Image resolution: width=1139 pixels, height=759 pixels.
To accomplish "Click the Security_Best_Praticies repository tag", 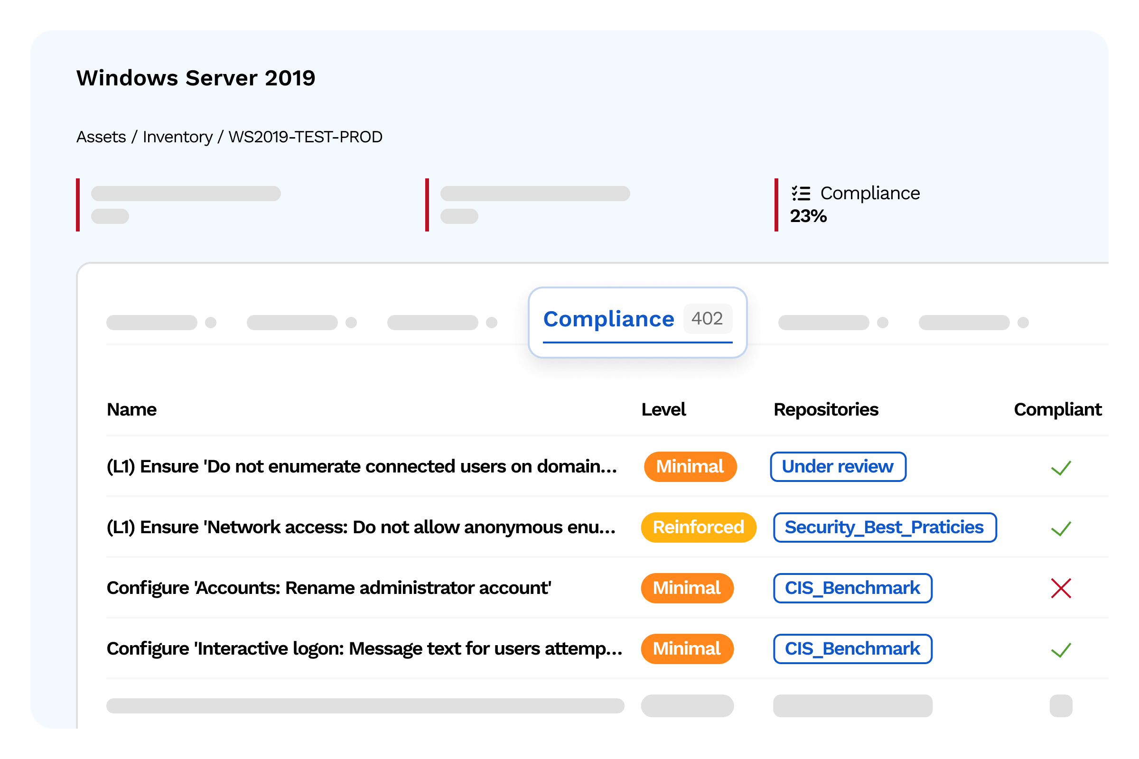I will (x=885, y=528).
